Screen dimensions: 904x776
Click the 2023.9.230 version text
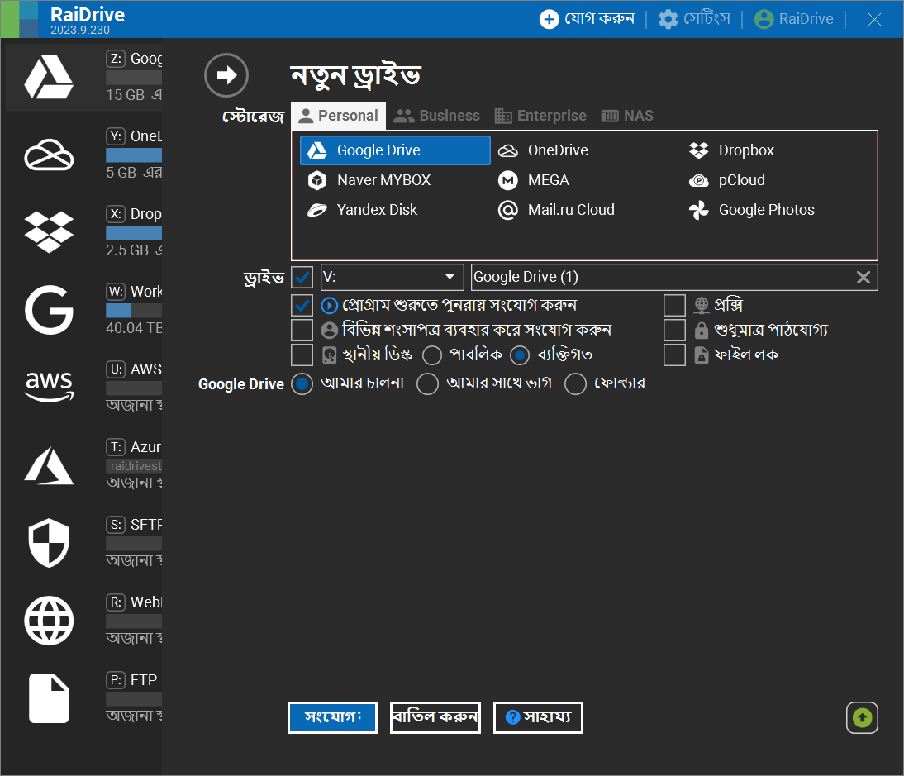[79, 30]
